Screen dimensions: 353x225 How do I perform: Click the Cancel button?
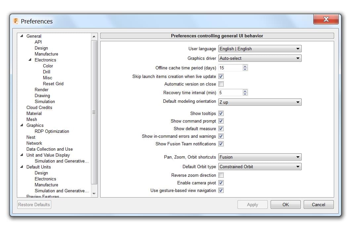(319, 205)
